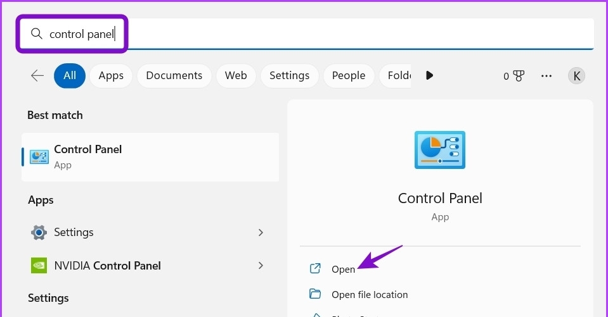Screen dimensions: 608x317
Task: Click the Open file location folder icon
Action: [x=315, y=294]
